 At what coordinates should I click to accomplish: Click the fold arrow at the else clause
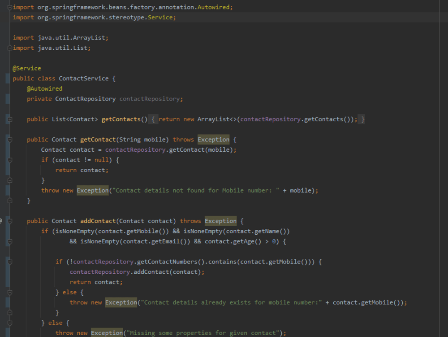click(10, 292)
